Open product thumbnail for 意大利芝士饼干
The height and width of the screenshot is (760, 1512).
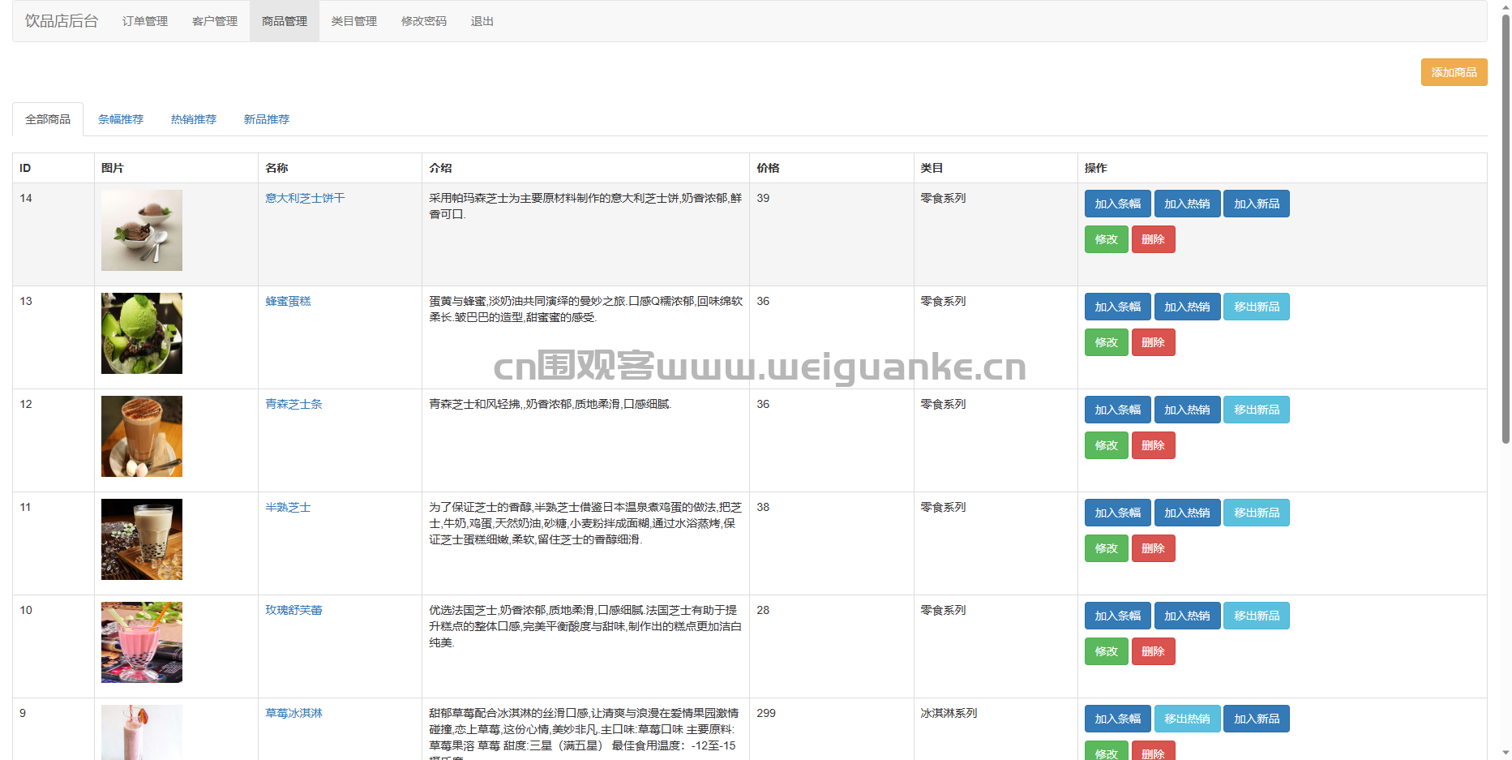pos(142,230)
